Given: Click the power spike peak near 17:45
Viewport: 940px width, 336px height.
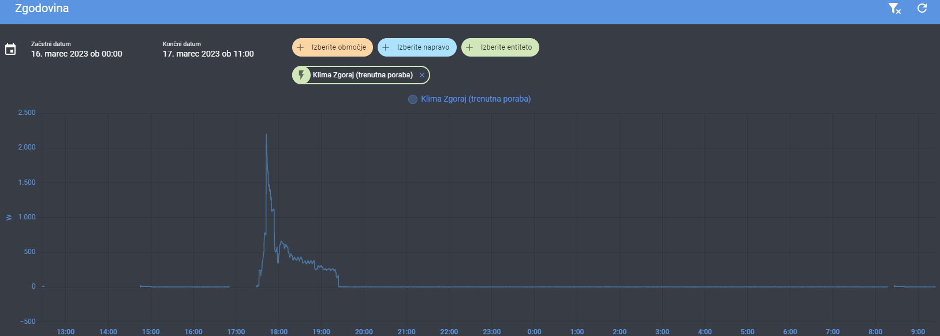Looking at the screenshot, I should click(x=266, y=135).
